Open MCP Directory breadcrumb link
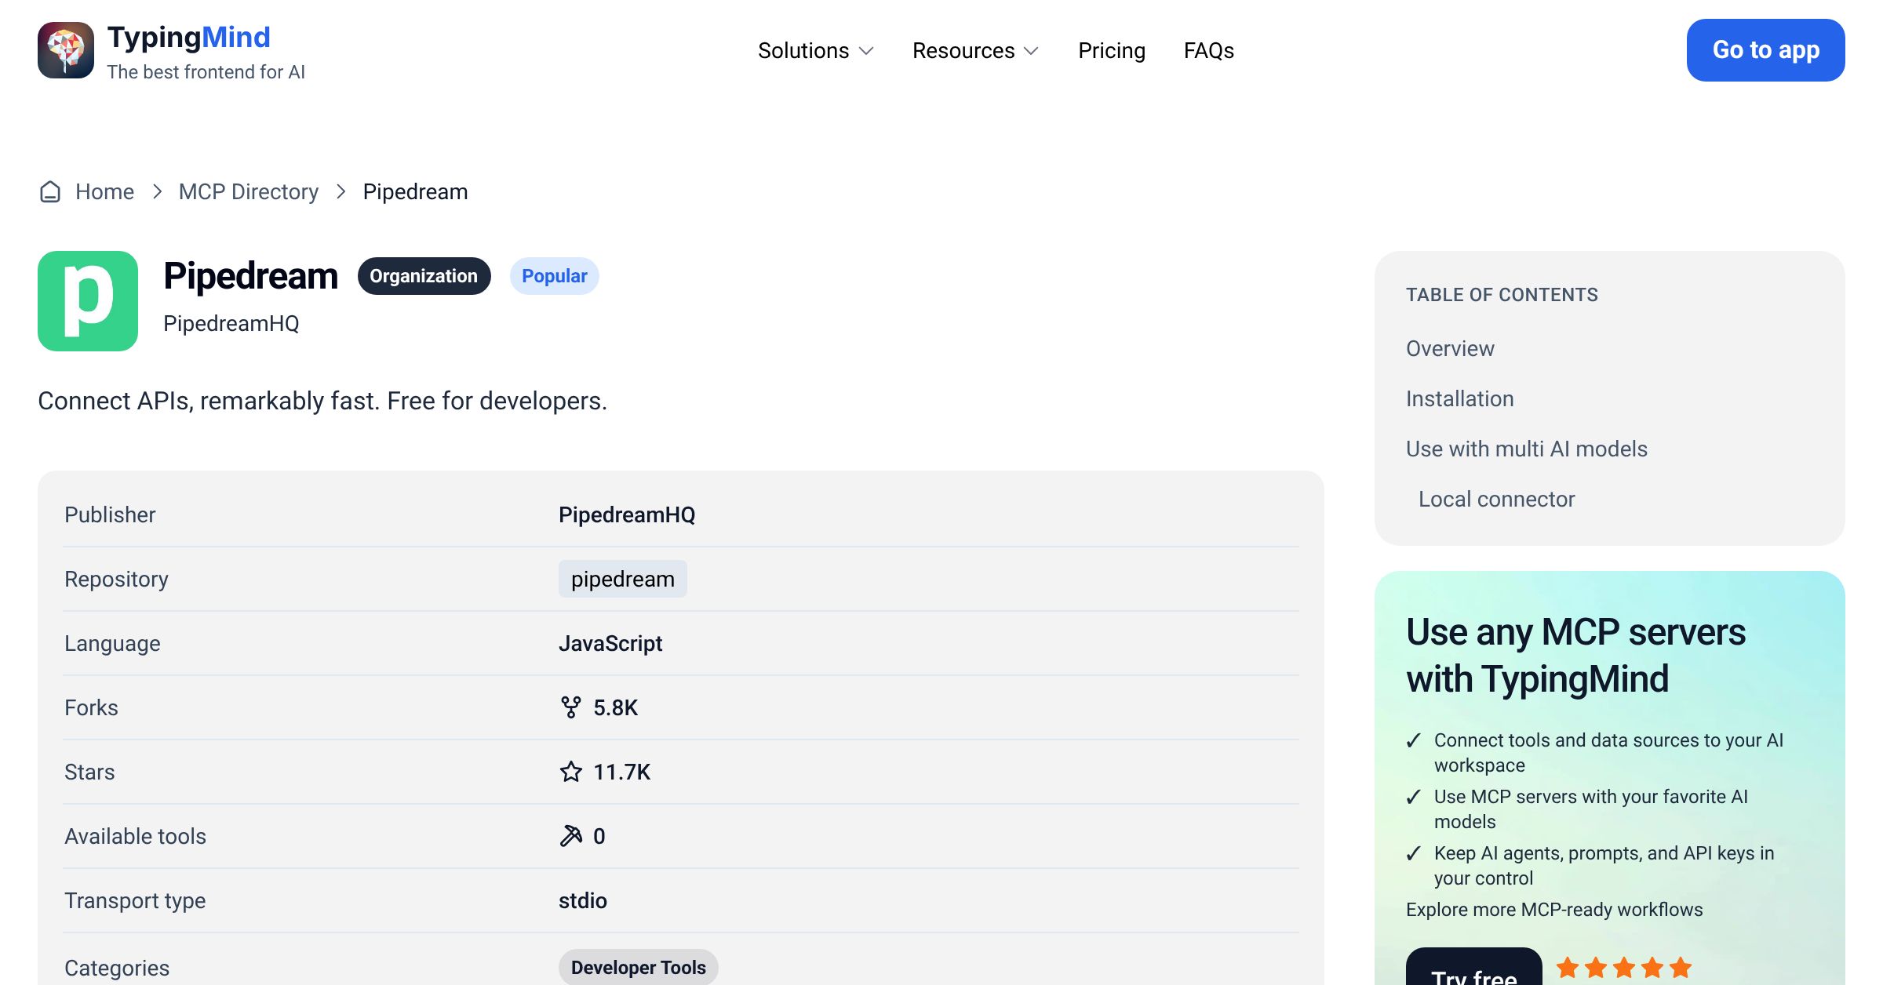The image size is (1883, 985). click(x=249, y=192)
